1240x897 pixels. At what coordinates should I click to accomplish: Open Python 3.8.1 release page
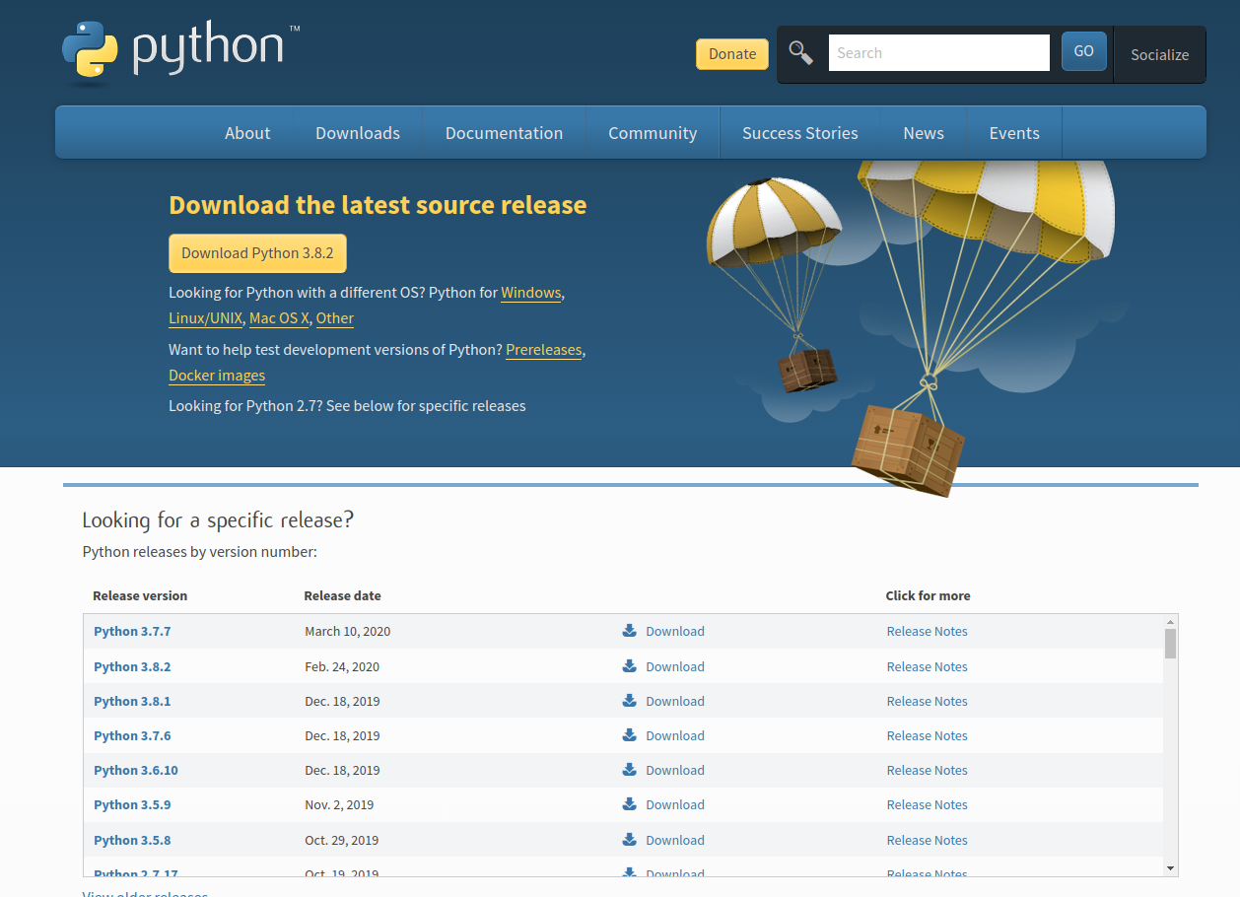click(x=132, y=701)
